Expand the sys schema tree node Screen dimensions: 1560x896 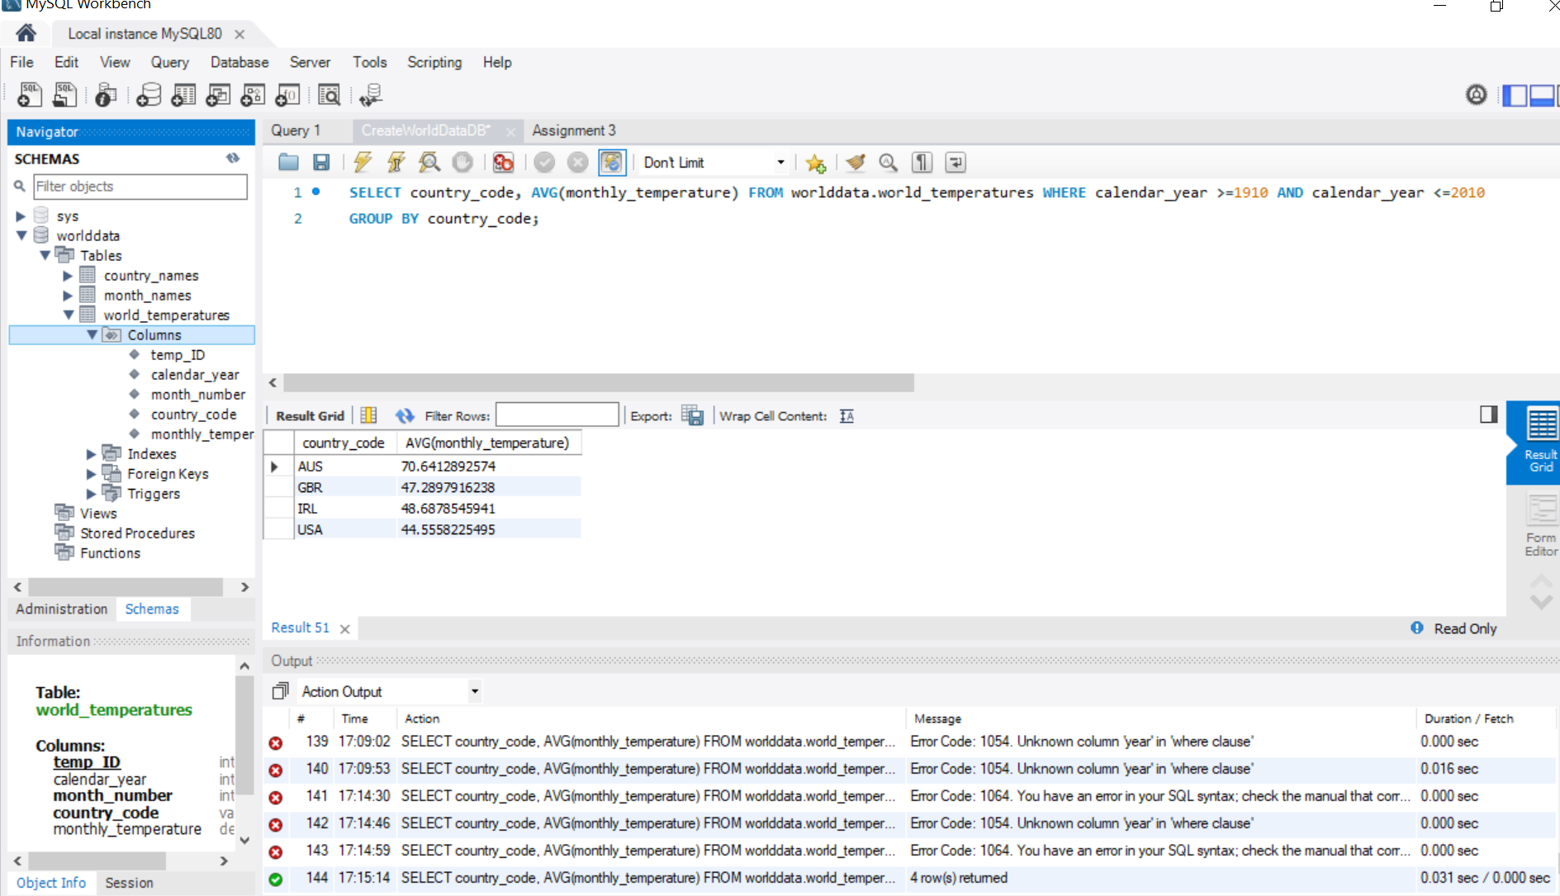(21, 216)
